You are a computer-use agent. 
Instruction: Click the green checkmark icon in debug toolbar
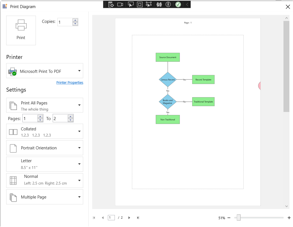point(178,4)
